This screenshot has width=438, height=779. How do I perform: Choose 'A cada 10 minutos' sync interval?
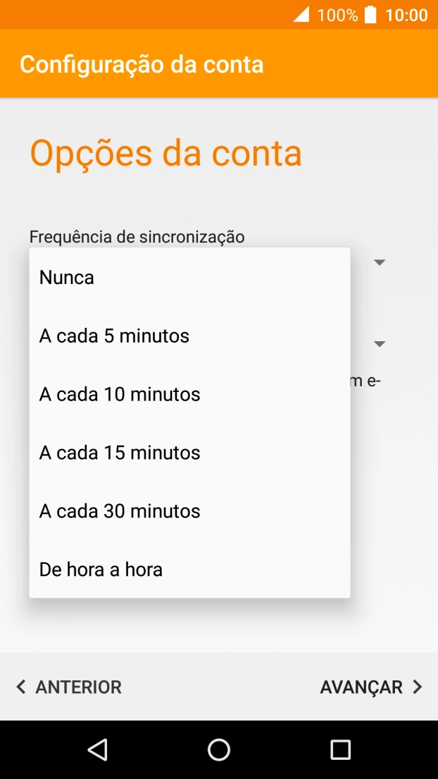click(x=120, y=394)
